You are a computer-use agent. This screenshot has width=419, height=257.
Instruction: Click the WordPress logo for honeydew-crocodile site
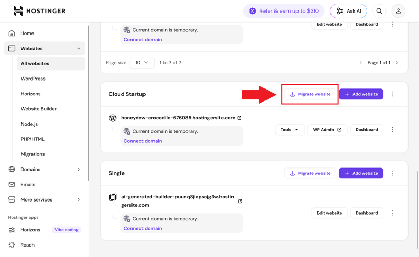pyautogui.click(x=113, y=118)
